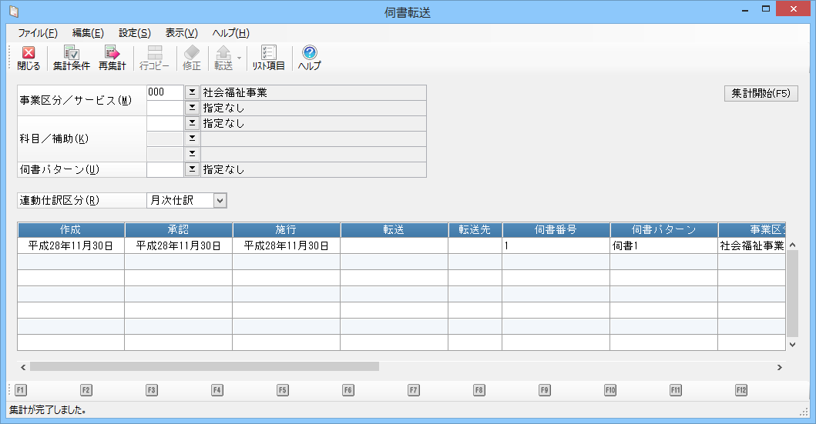Click the ヘルプ help toolbar icon

(x=310, y=58)
